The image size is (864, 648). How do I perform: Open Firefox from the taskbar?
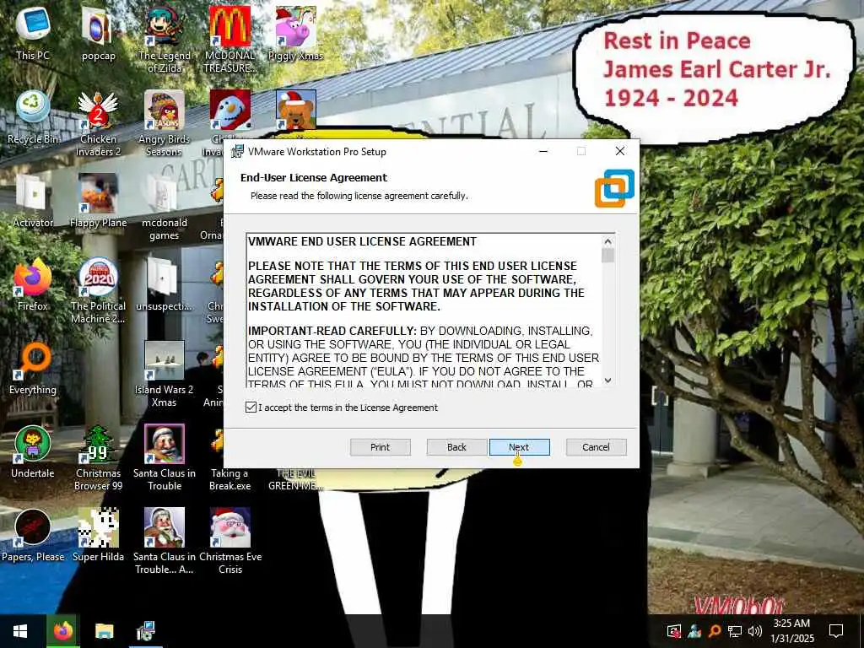click(63, 631)
